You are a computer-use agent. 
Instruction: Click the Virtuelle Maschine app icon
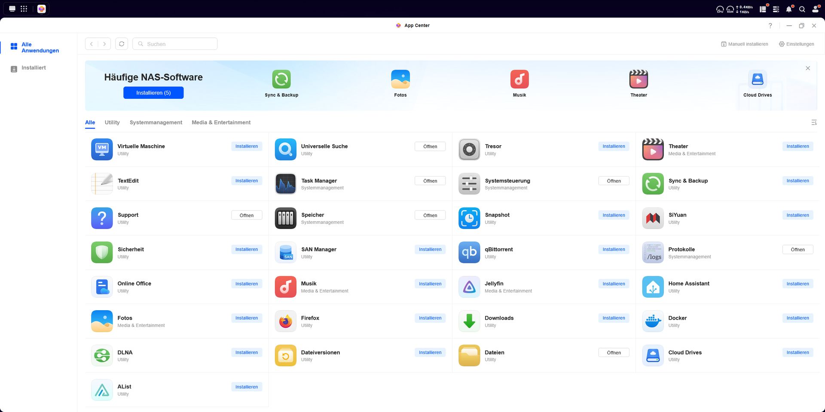(x=101, y=150)
